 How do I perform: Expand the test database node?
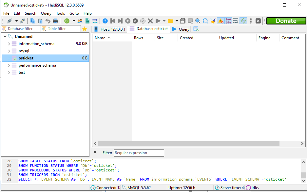click(x=9, y=72)
